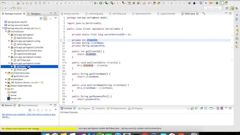
Task: Click the Collapse All icon in Package Explorer
Action: (41, 18)
